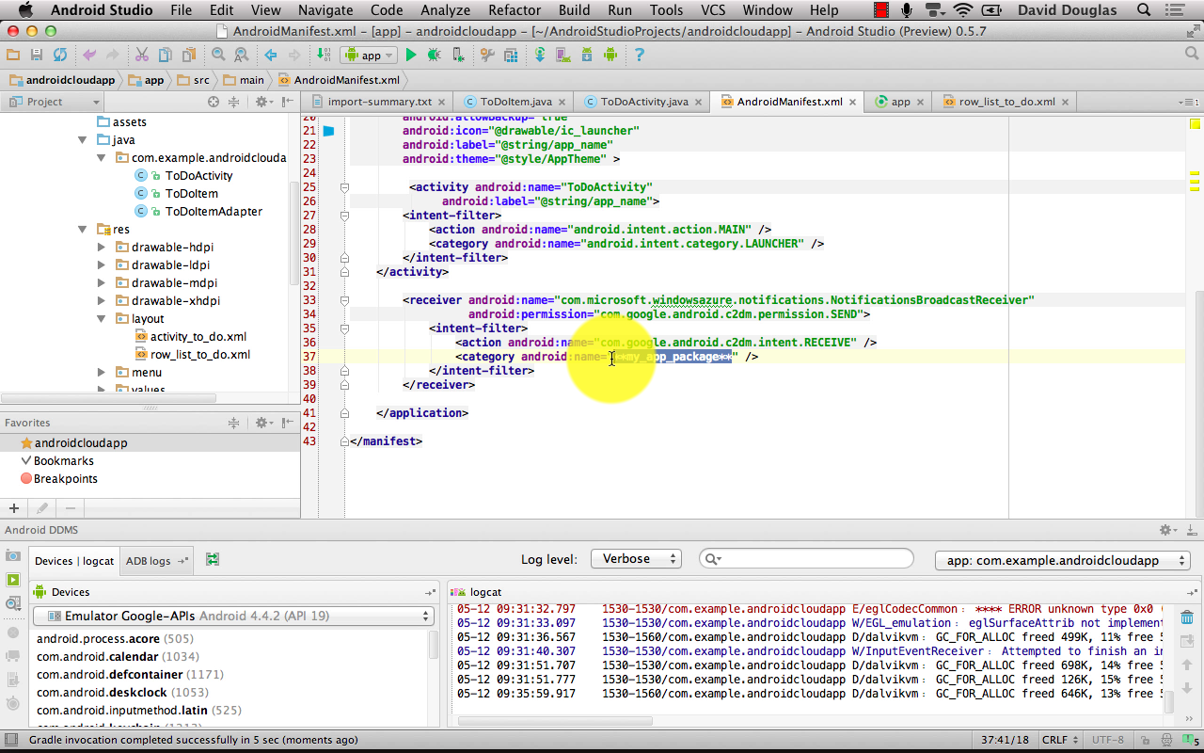Click the Sync Project with Gradle icon
1204x753 pixels.
(x=540, y=56)
